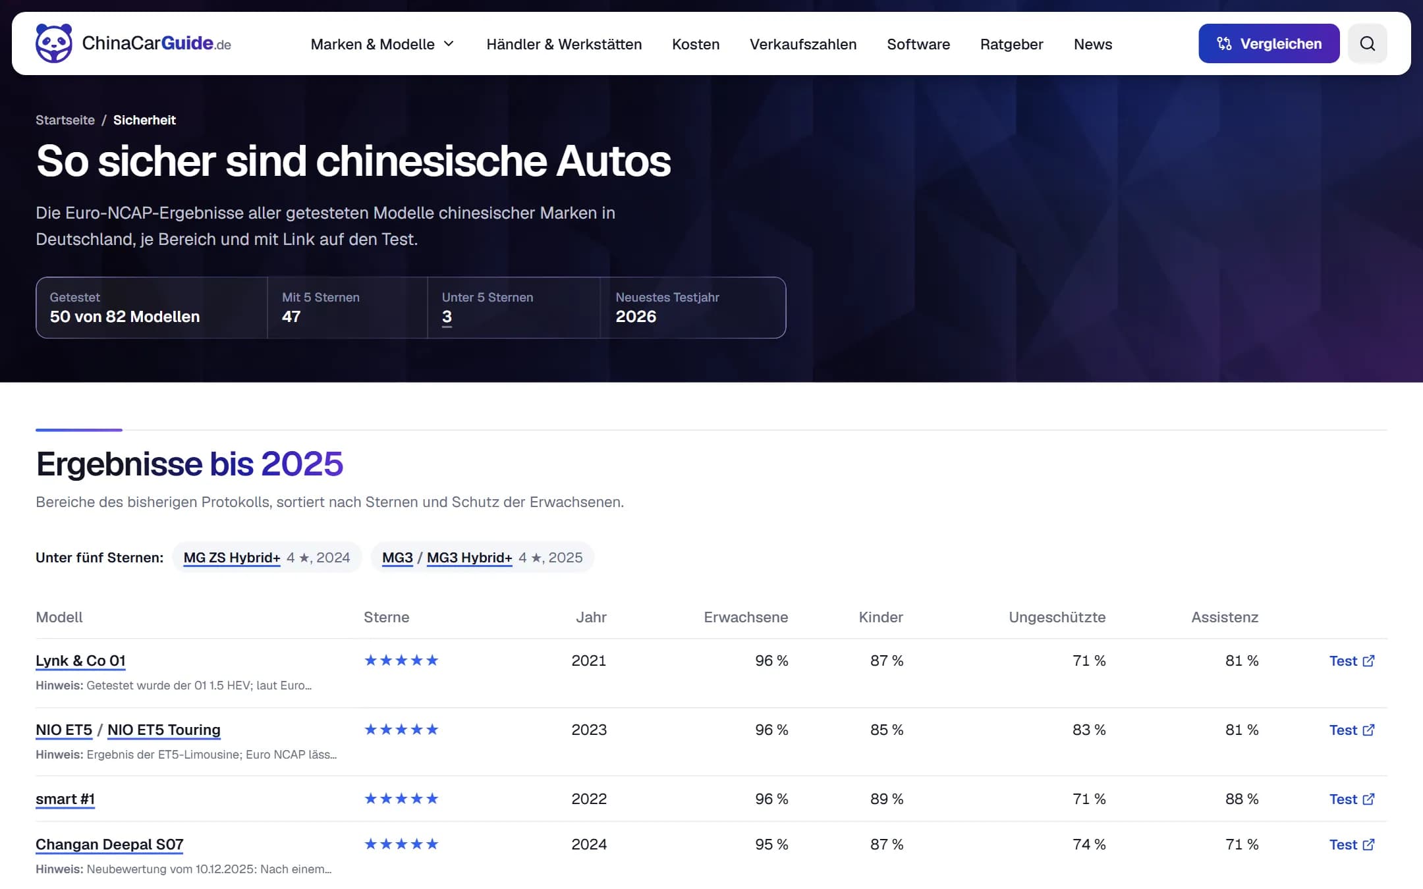Screen dimensions: 1423x889
Task: Click the Assistenz column header
Action: pos(1225,617)
